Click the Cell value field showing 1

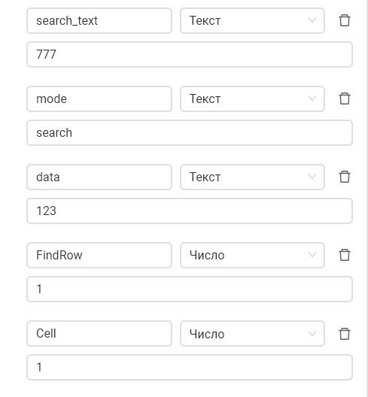[x=190, y=368]
